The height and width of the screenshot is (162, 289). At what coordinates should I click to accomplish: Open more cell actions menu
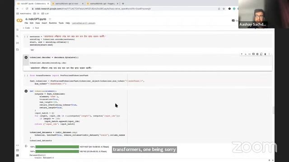pos(269,54)
